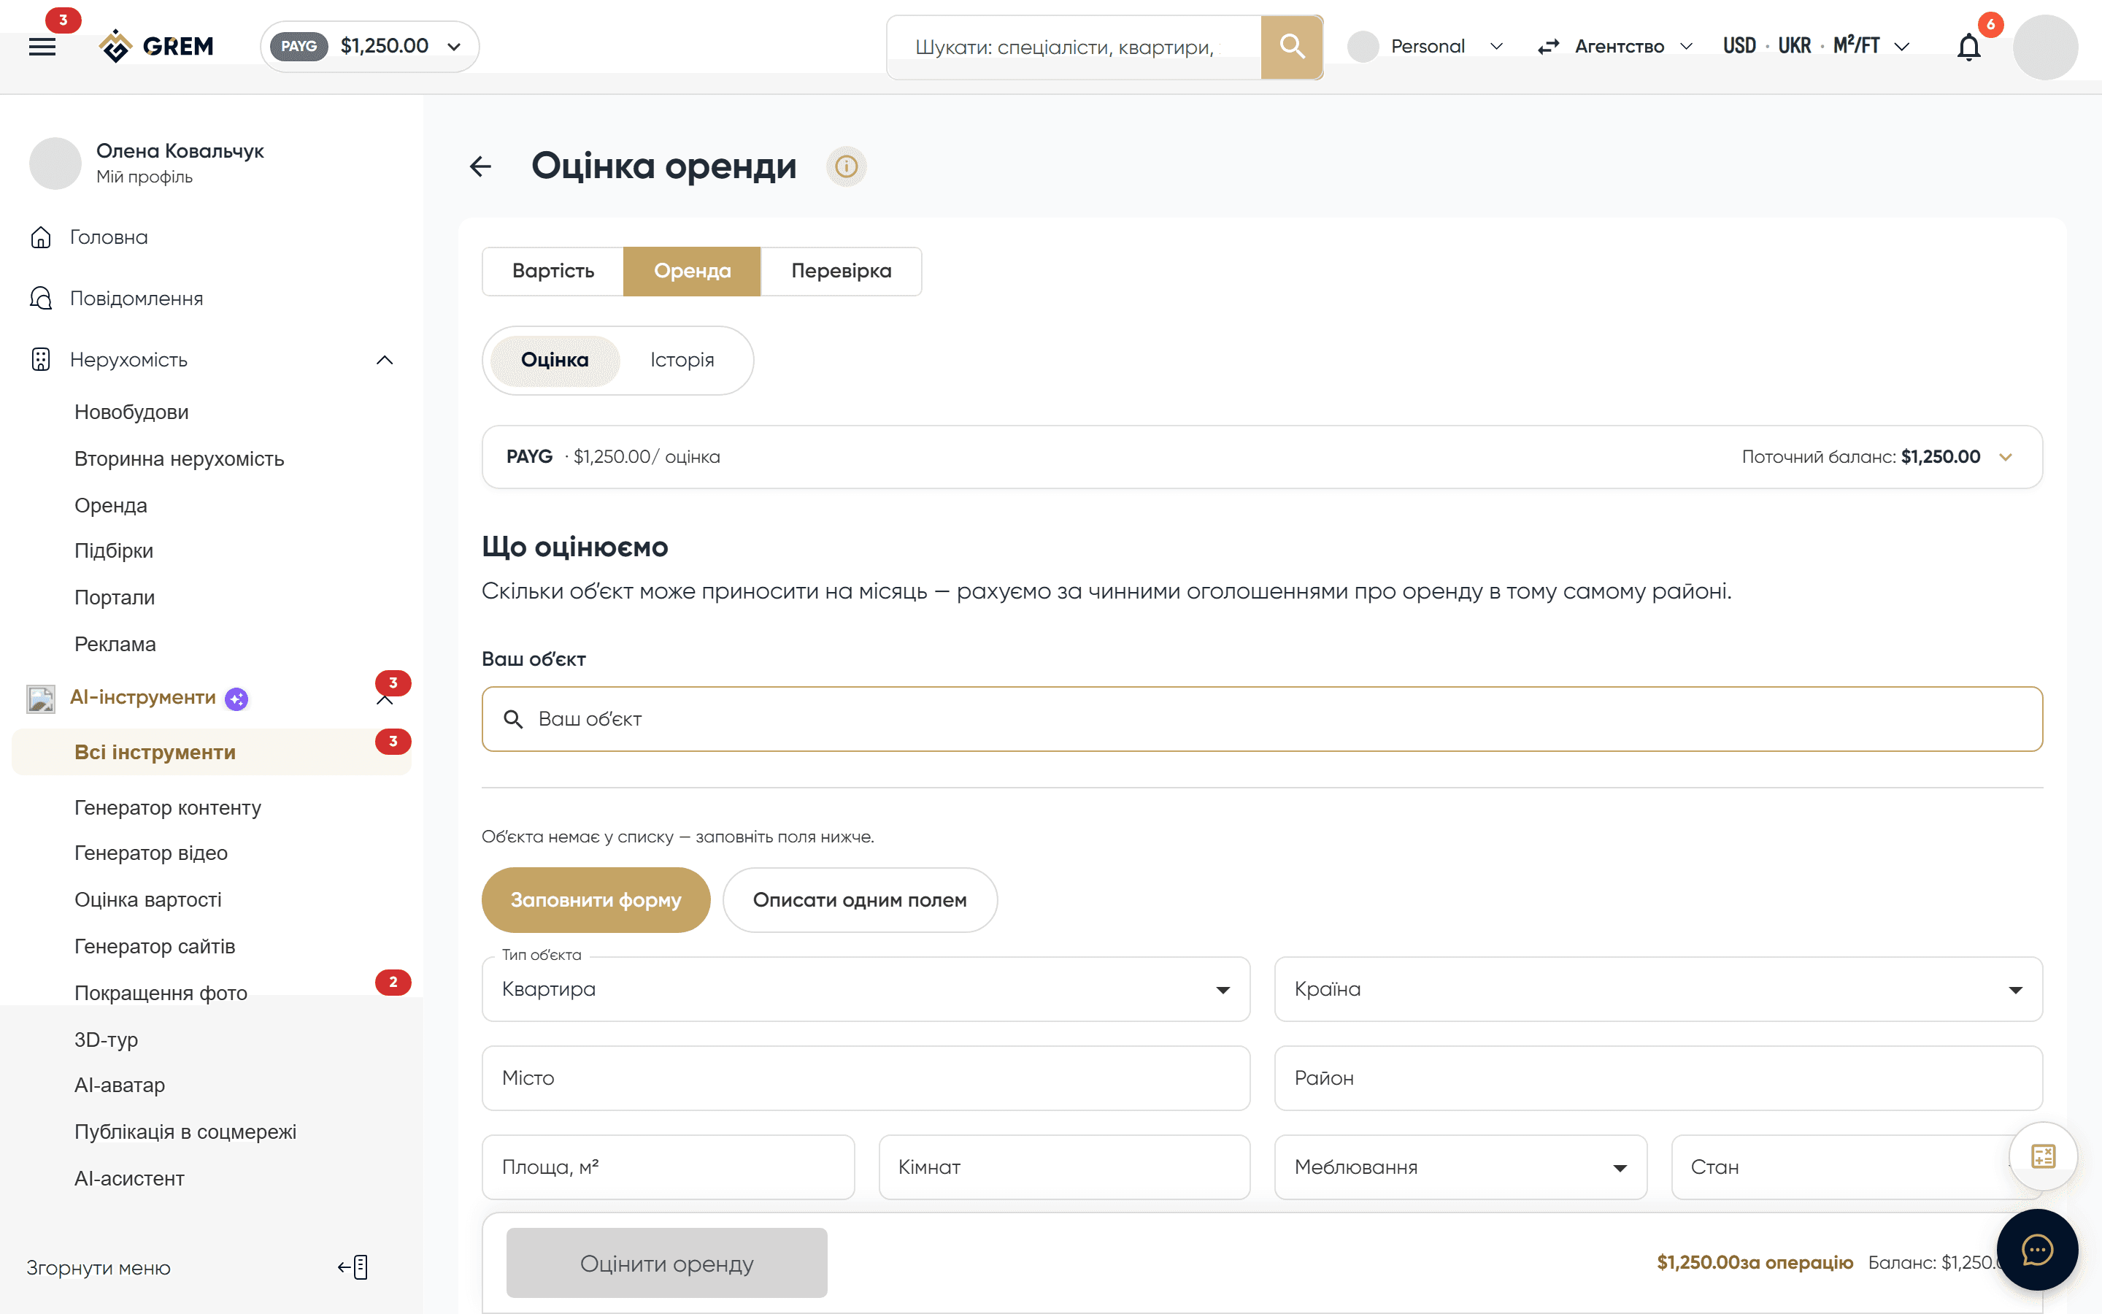2102x1314 pixels.
Task: Click the collapse menu icon at sidebar bottom
Action: (x=353, y=1267)
